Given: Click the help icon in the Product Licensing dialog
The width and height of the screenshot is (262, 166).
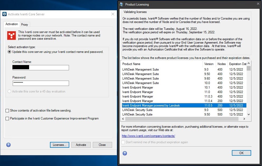Looking at the screenshot, I should [x=125, y=153].
